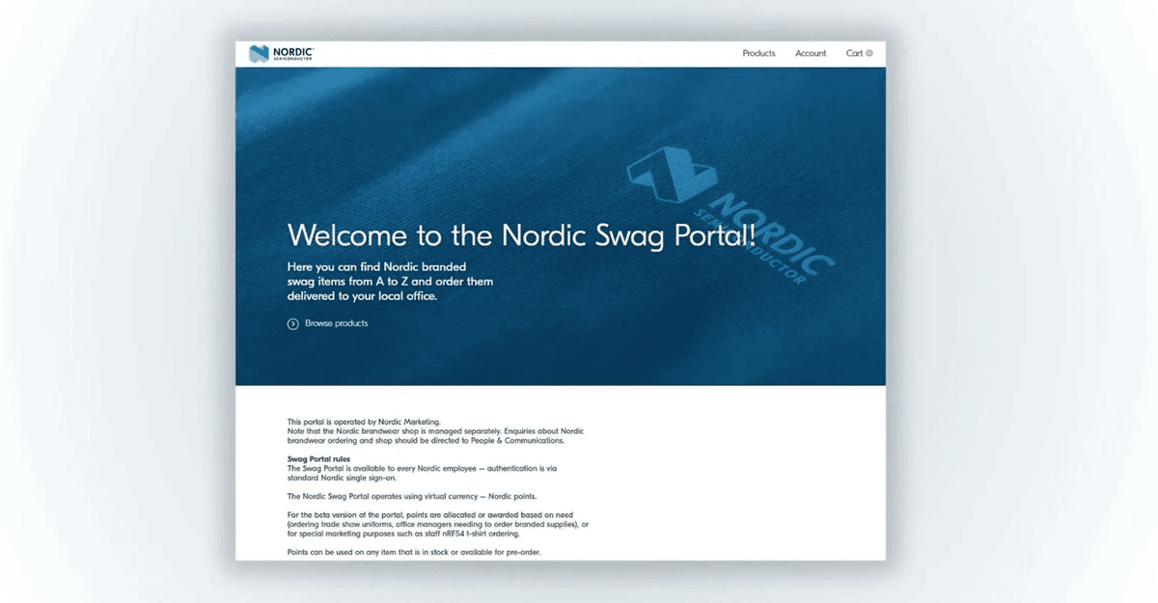Click the 'Note that the Nordic brandwear shop' line
Screen dimensions: 1158x603
434,430
